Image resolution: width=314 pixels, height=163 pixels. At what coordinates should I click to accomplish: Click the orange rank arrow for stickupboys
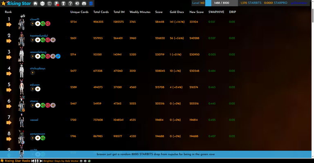[9, 74]
